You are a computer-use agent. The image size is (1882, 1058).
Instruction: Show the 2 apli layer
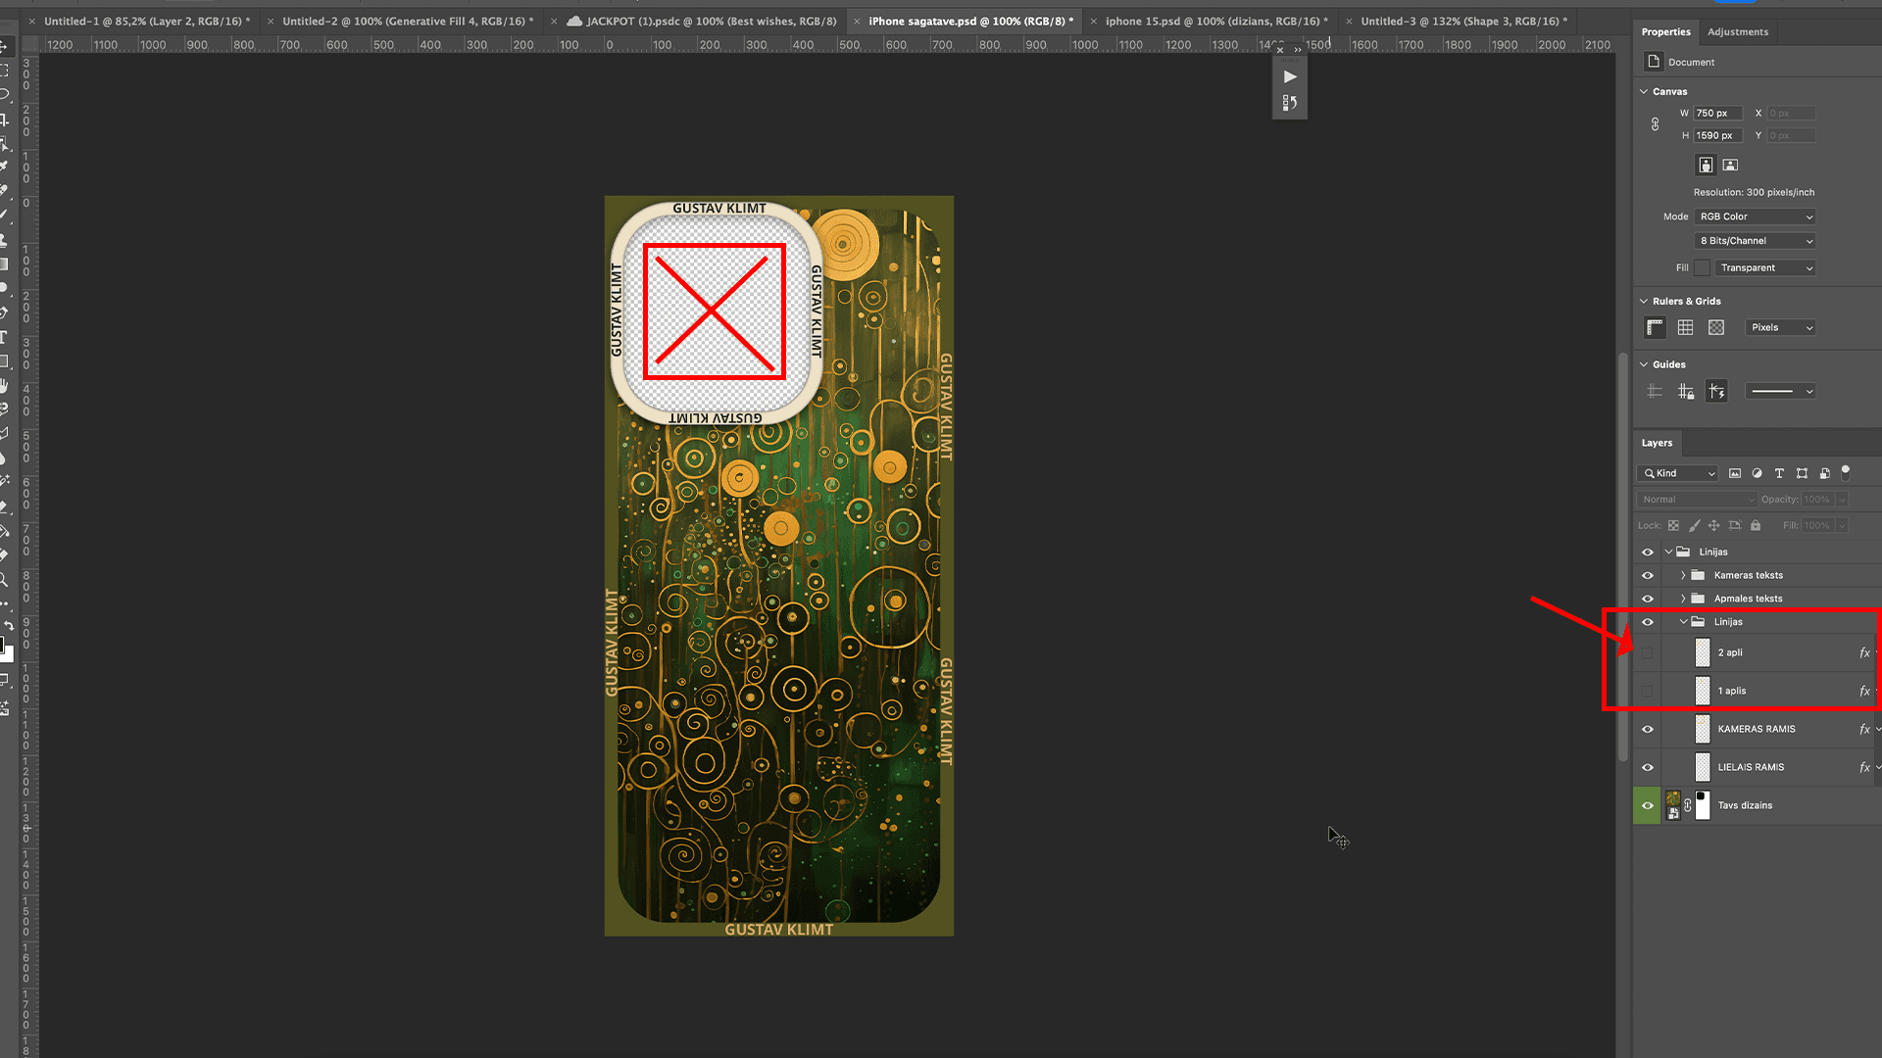click(x=1647, y=652)
